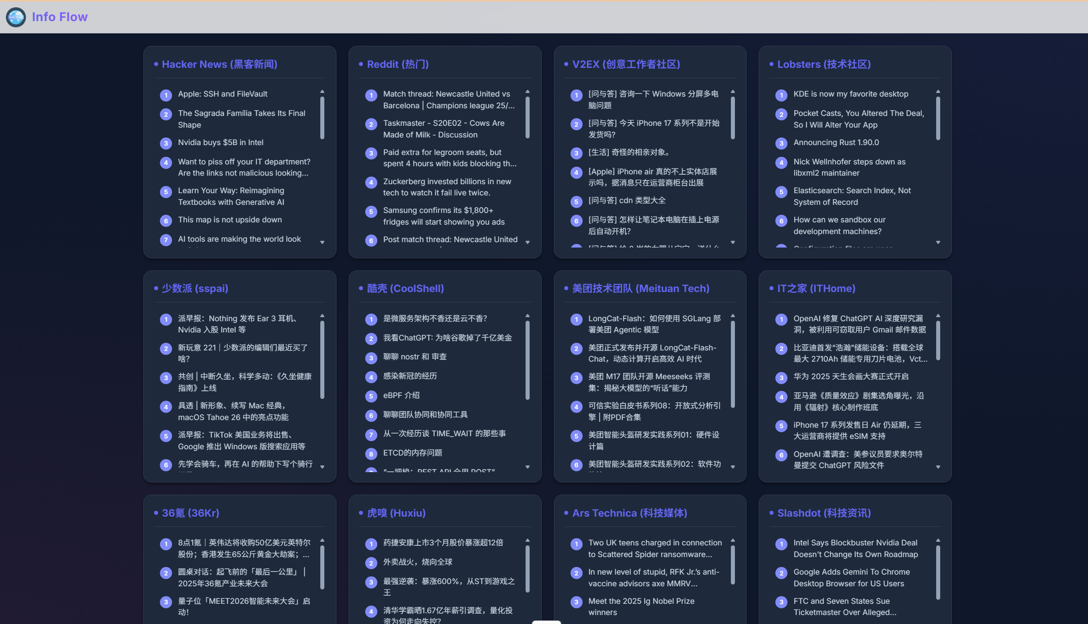Viewport: 1088px width, 624px height.
Task: Expand more headlines via 少数派 card down chevron
Action: (x=323, y=467)
